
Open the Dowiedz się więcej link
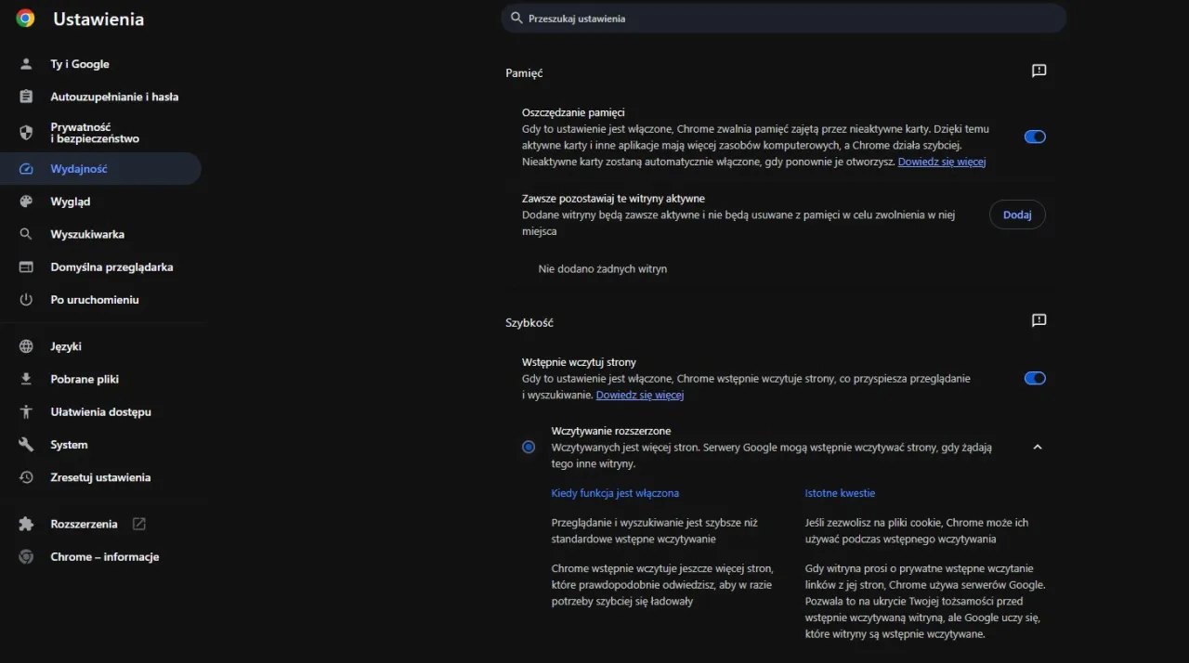click(x=941, y=162)
